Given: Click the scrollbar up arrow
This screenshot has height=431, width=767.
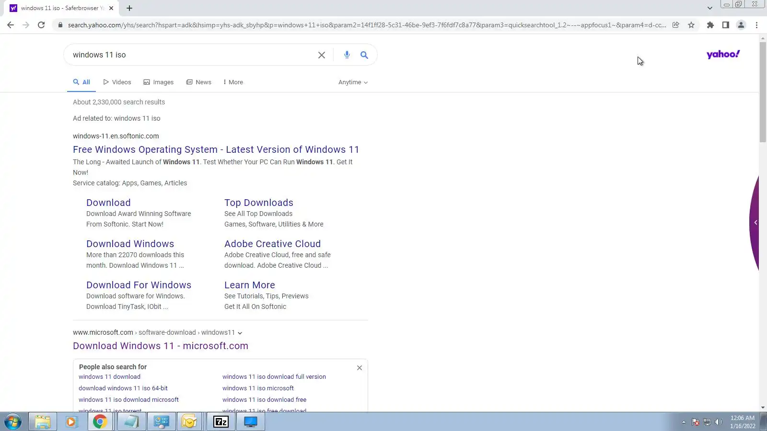Looking at the screenshot, I should pos(763,38).
